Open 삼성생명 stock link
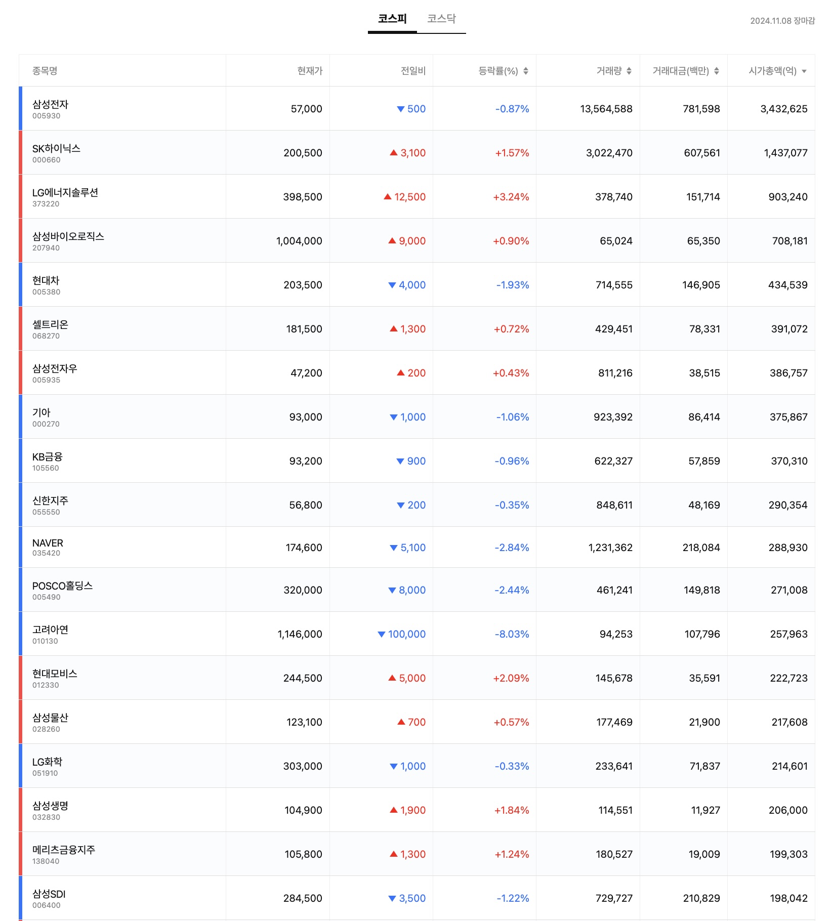Screen dimensions: 833x921 (50, 806)
